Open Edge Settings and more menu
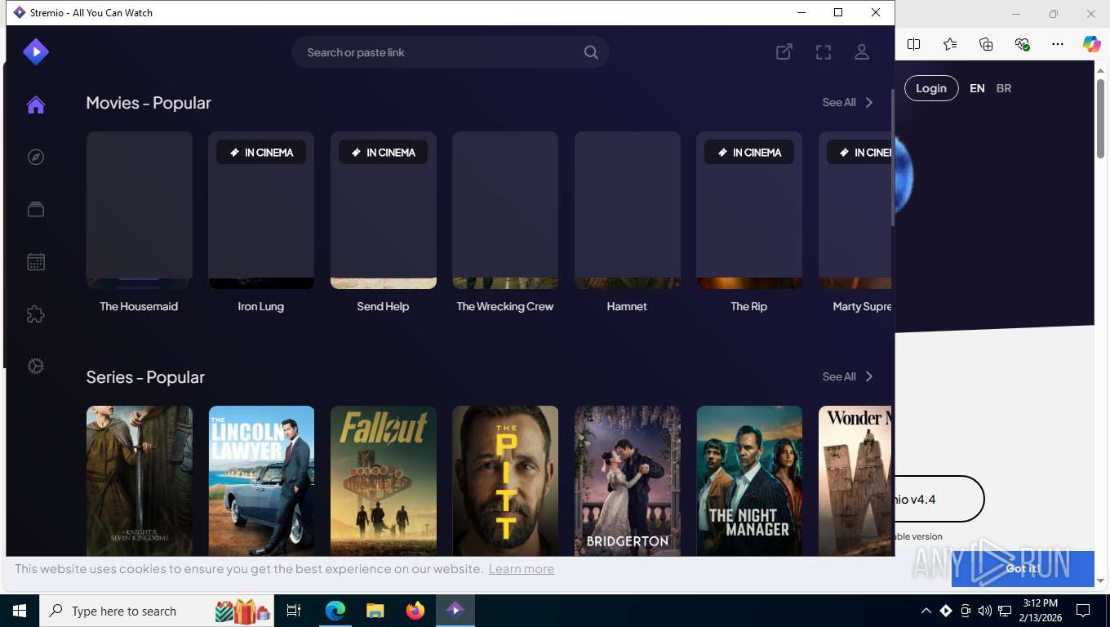Screen dimensions: 1110x627 [x=1058, y=44]
